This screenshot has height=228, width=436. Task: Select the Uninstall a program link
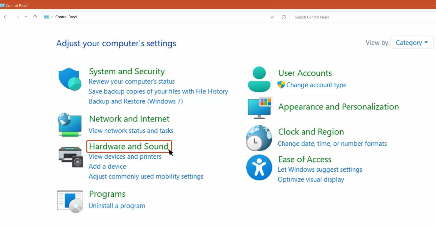117,206
